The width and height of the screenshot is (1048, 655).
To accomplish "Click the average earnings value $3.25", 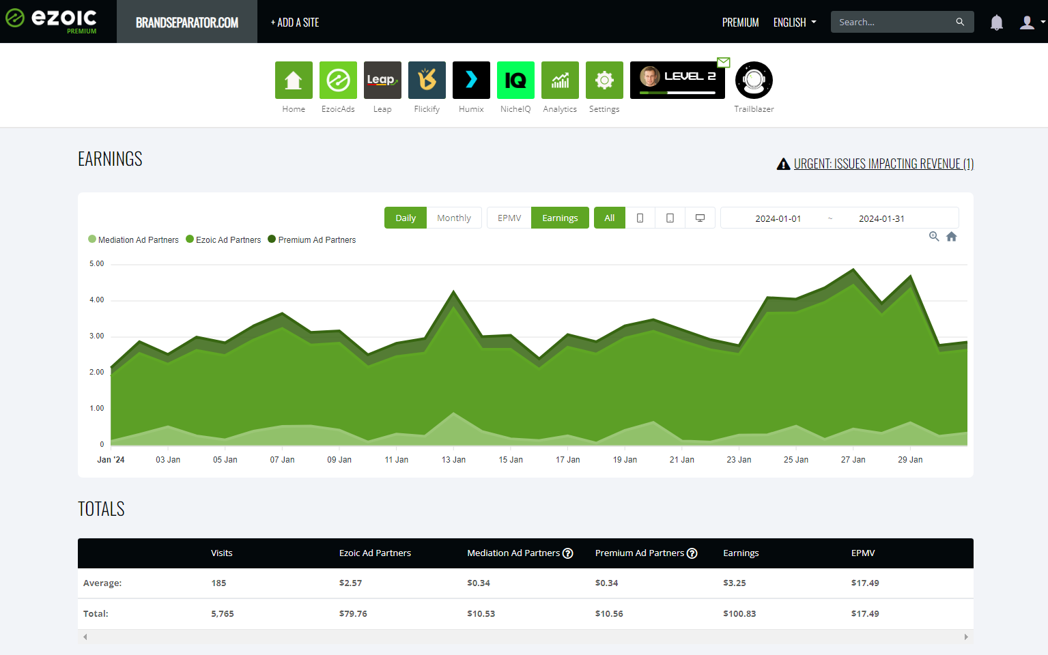I will coord(735,583).
